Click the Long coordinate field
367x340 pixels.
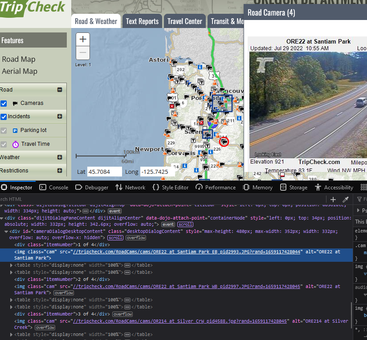(157, 172)
